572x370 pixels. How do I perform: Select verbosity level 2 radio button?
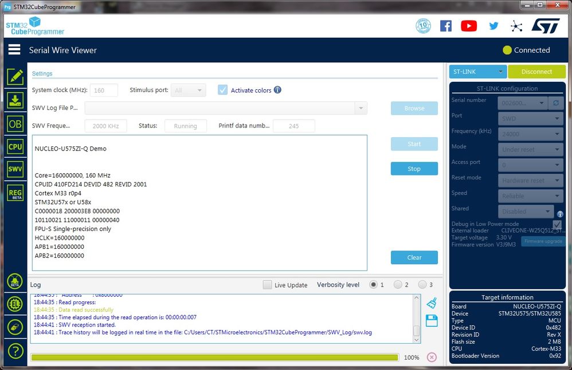[398, 284]
